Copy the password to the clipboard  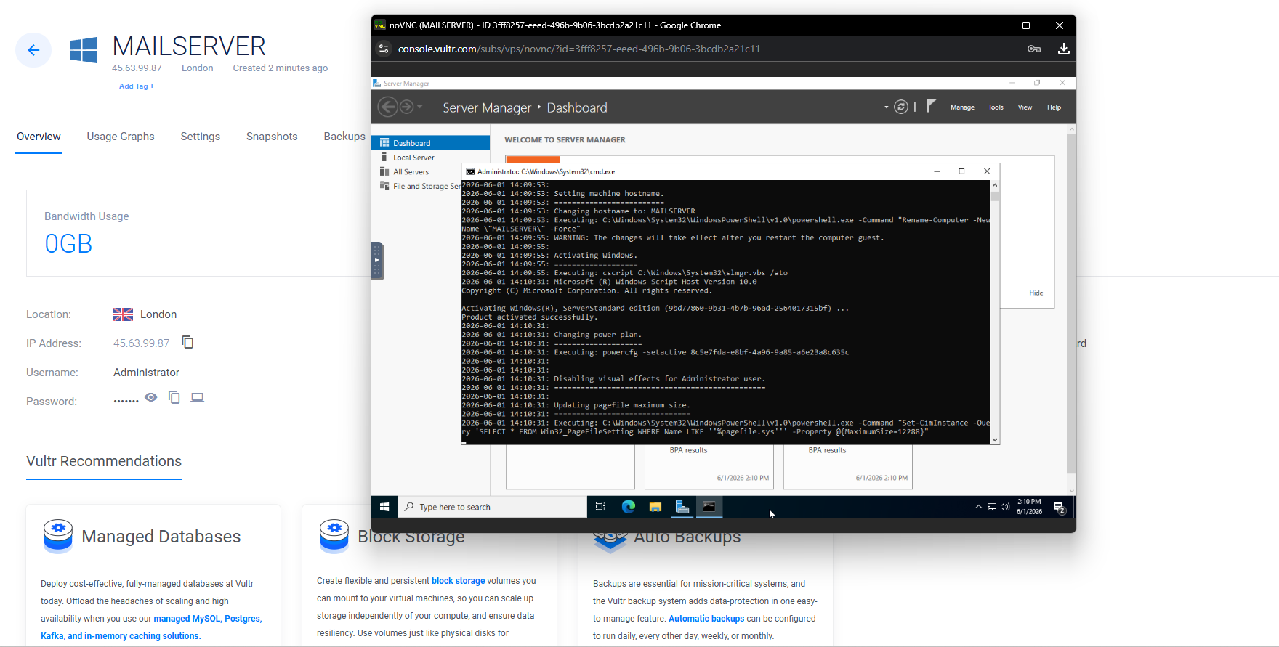coord(174,397)
